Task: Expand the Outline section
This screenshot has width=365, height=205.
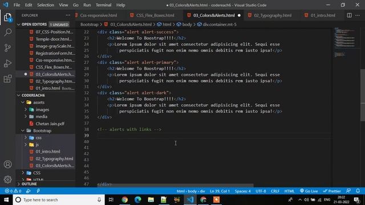Action: (x=19, y=184)
